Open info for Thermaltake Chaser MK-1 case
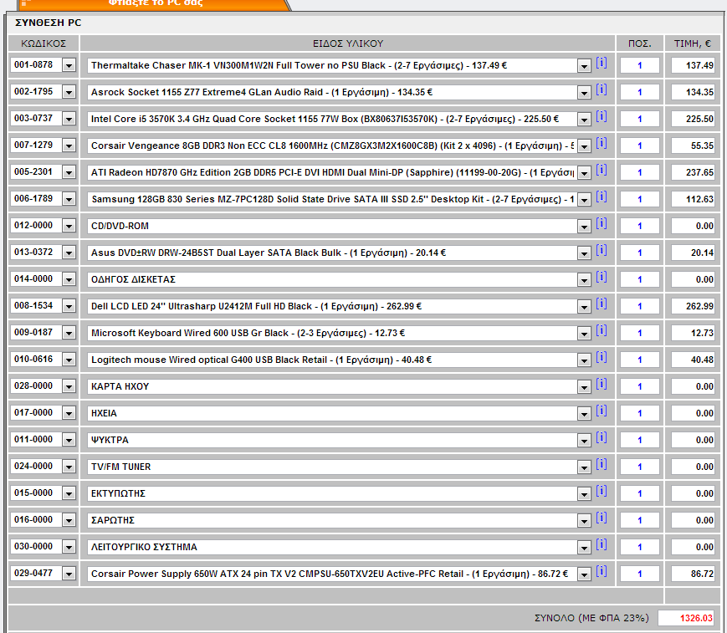This screenshot has width=727, height=633. [602, 63]
